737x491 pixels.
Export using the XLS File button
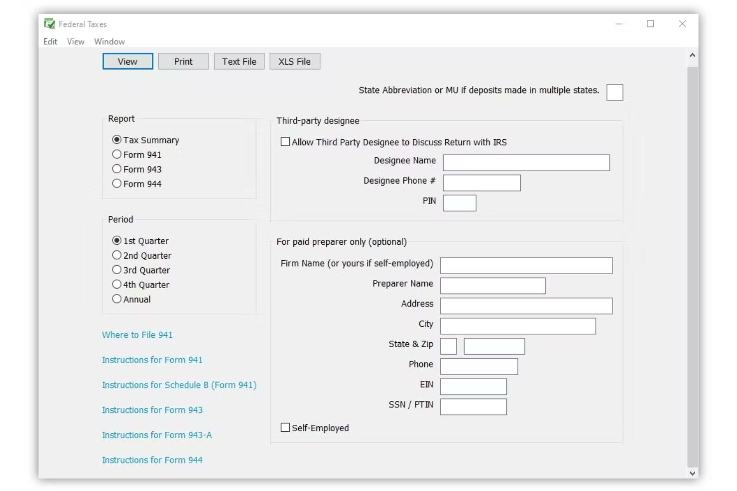(294, 62)
